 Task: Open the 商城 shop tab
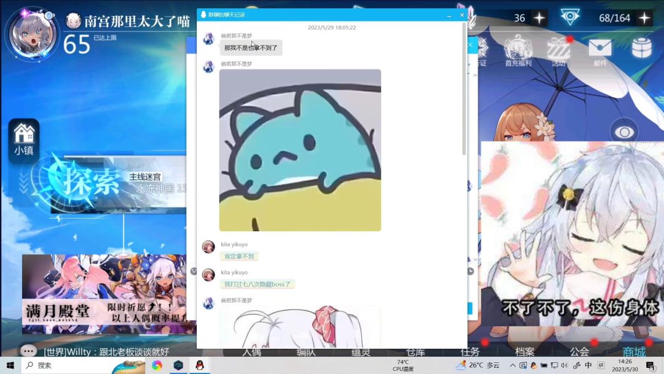[x=634, y=351]
